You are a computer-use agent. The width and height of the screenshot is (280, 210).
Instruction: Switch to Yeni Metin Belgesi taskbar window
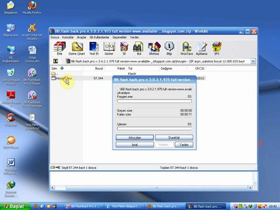click(124, 206)
